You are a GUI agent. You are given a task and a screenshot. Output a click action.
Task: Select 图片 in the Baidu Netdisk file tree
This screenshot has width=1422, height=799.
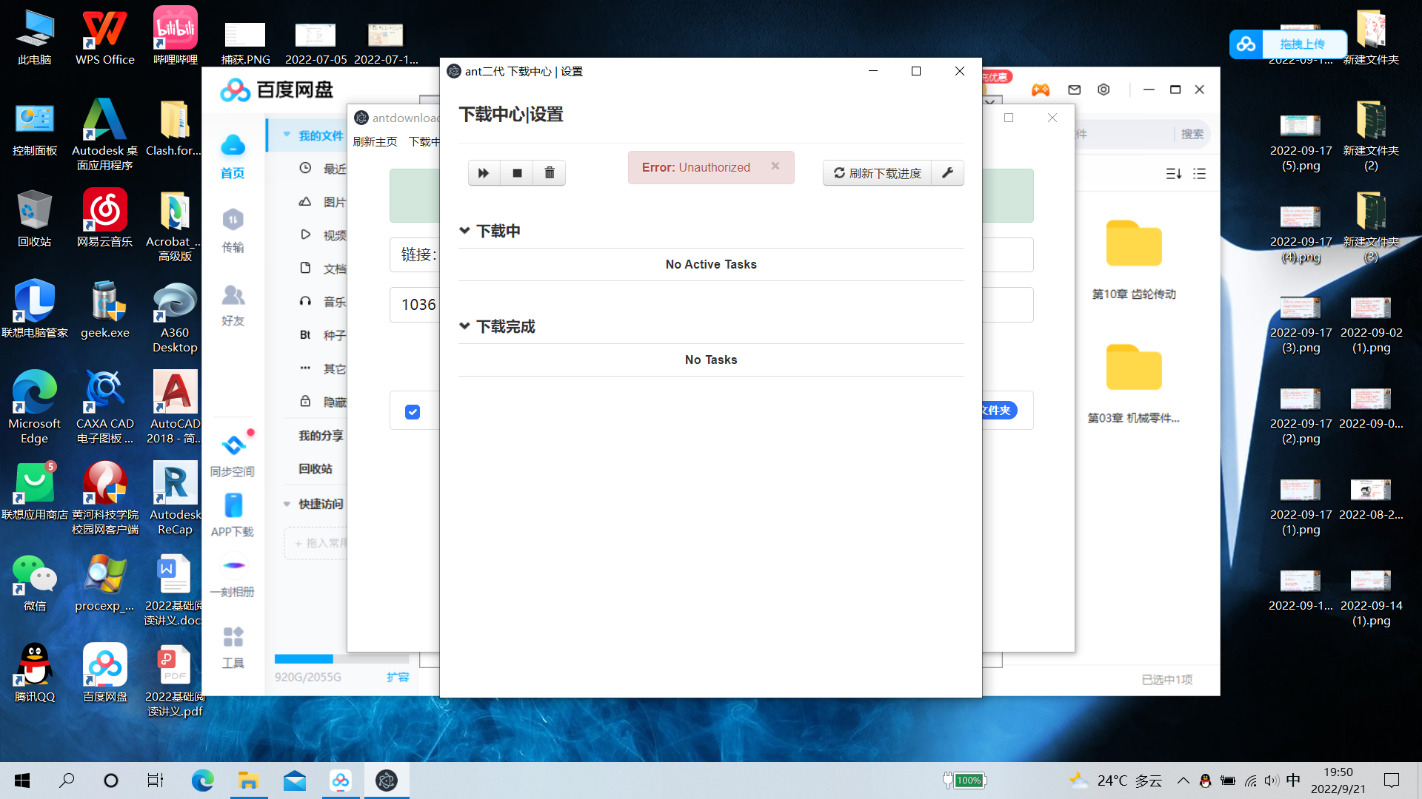[334, 202]
